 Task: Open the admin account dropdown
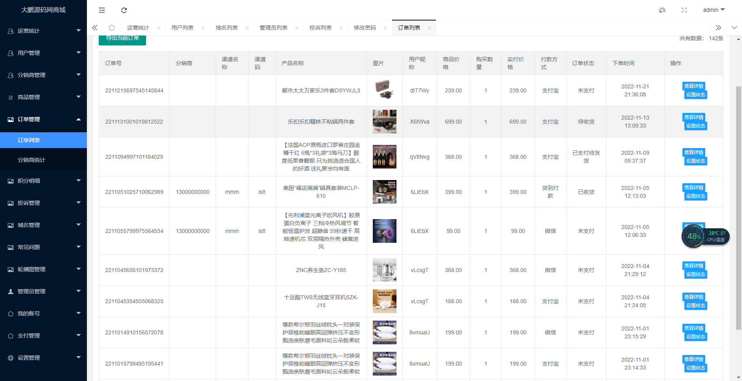tap(714, 10)
